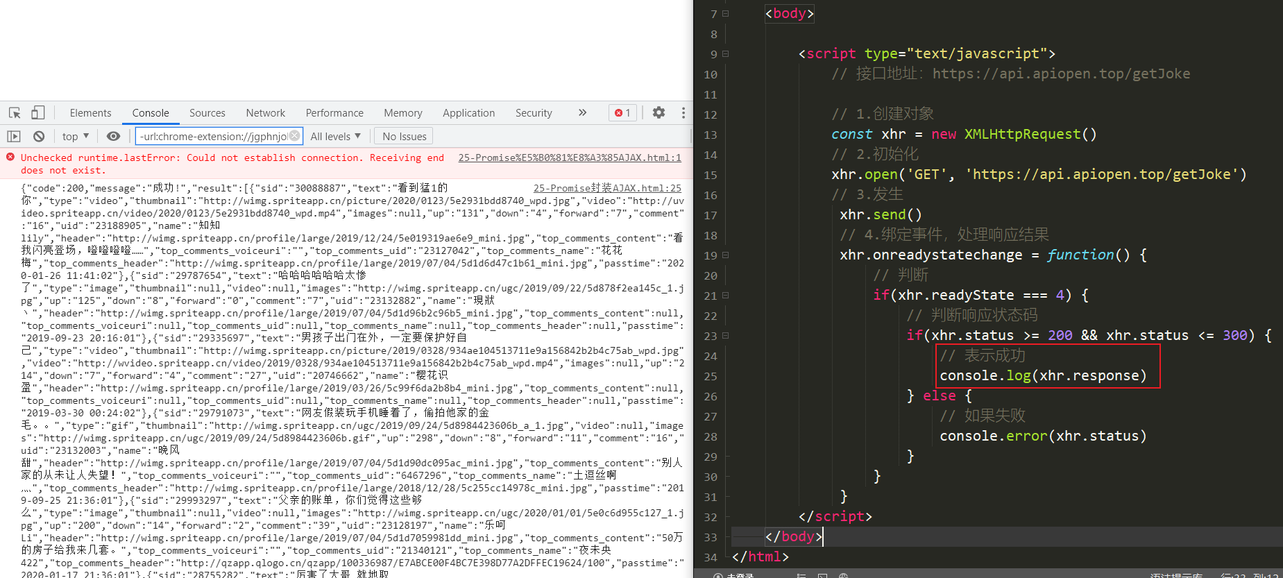Switch to the Memory tab
The height and width of the screenshot is (578, 1283).
tap(403, 112)
